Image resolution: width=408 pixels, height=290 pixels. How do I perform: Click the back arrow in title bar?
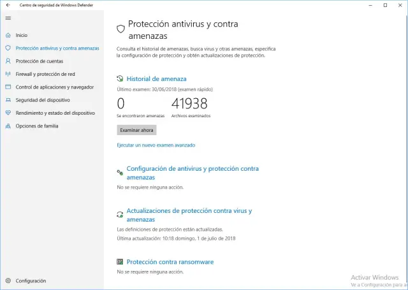coord(8,5)
